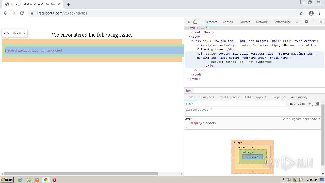Show hidden system tray icons
This screenshot has width=325, height=183.
click(x=283, y=180)
